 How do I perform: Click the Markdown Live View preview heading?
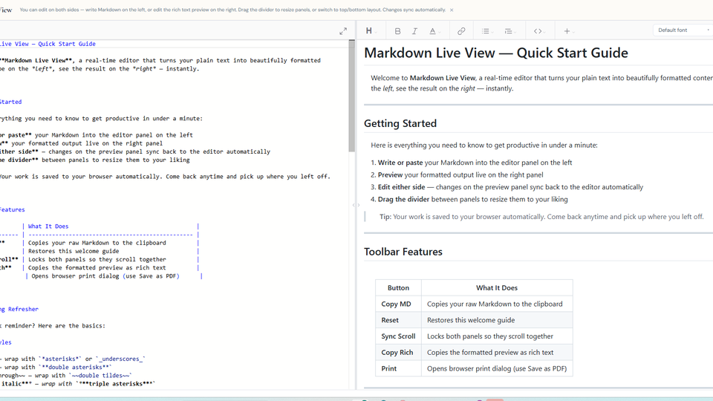coord(495,53)
